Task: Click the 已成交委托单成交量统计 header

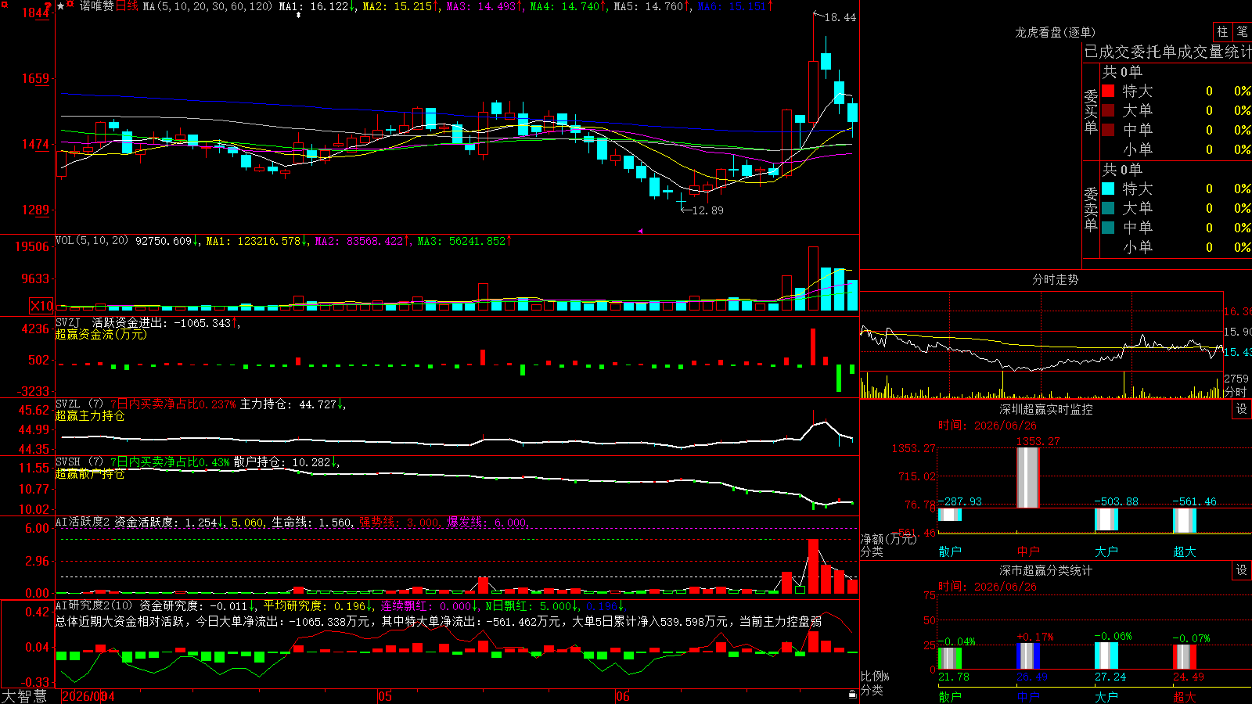Action: coord(1167,52)
